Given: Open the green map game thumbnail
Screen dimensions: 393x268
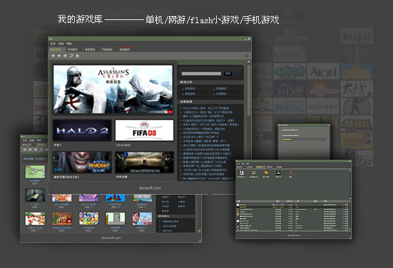Looking at the screenshot, I should coord(35,171).
